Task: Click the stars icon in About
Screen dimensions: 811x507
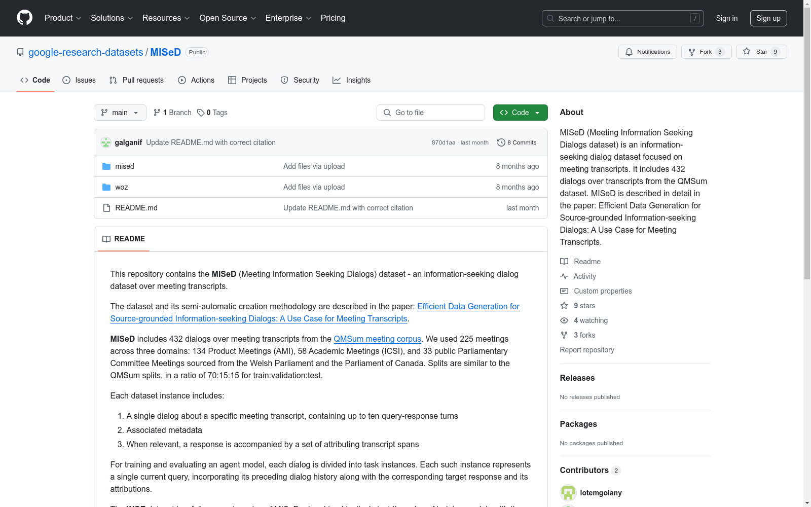Action: click(564, 306)
